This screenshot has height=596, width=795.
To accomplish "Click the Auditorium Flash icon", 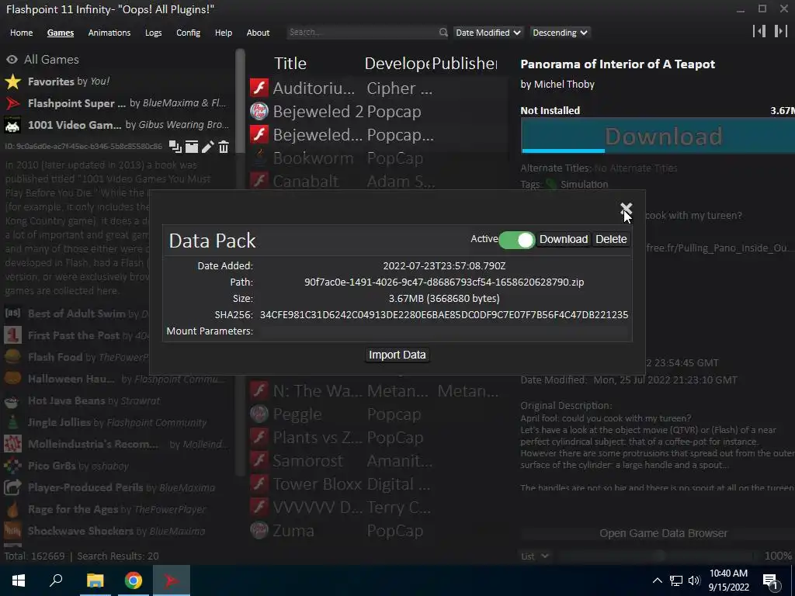I will 259,88.
